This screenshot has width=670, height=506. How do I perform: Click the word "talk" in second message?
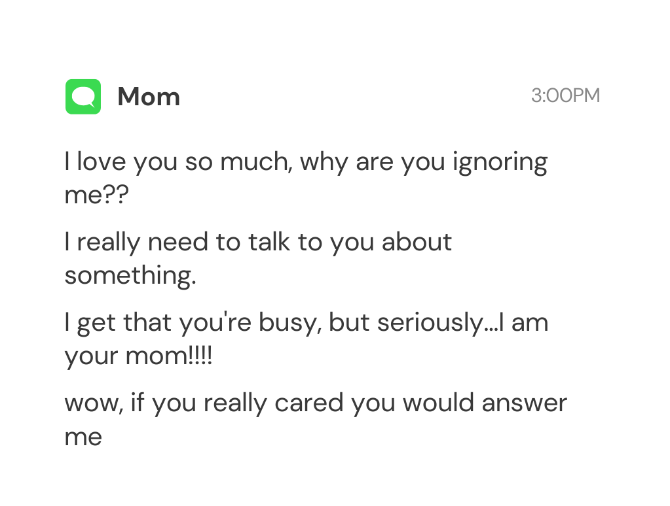pos(269,243)
